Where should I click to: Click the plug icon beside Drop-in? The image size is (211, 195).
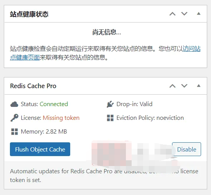[x=110, y=104]
